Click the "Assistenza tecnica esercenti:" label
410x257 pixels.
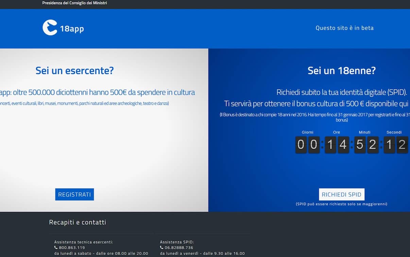(84, 242)
